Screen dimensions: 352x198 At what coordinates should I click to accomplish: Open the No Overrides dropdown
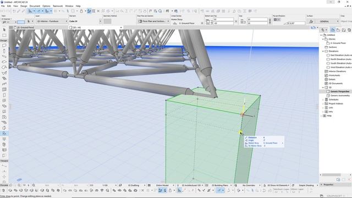(x=249, y=185)
